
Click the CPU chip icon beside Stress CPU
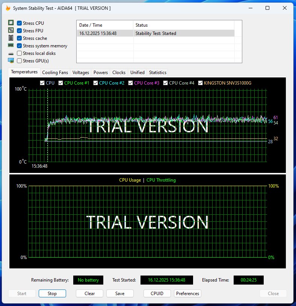pos(11,23)
